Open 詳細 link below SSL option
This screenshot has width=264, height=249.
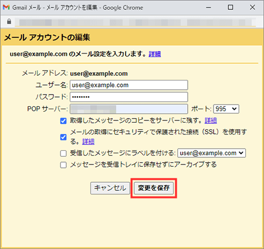tap(88, 142)
